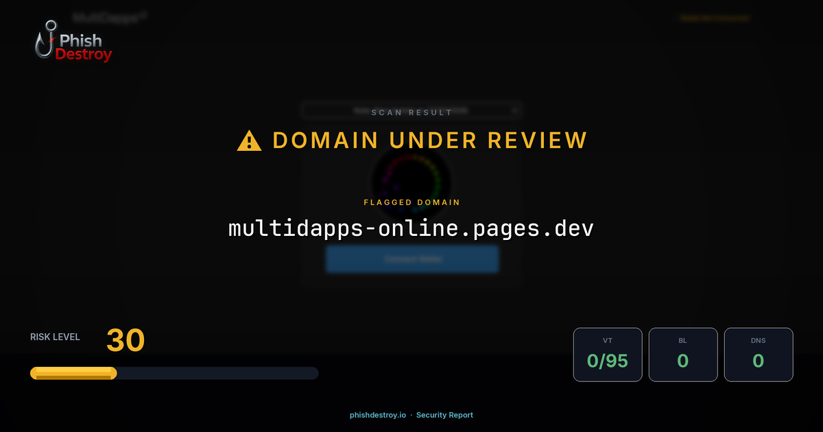The width and height of the screenshot is (823, 432).
Task: Click the DOMAIN UNDER REVIEW heading
Action: coord(429,140)
